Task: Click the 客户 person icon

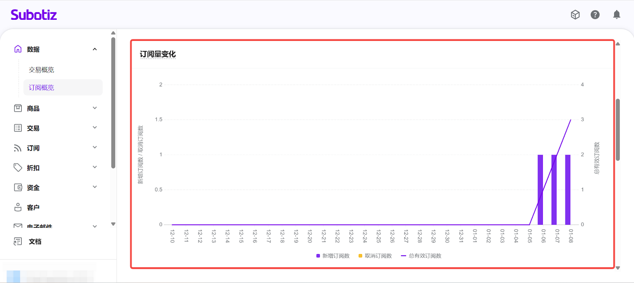Action: click(x=18, y=207)
